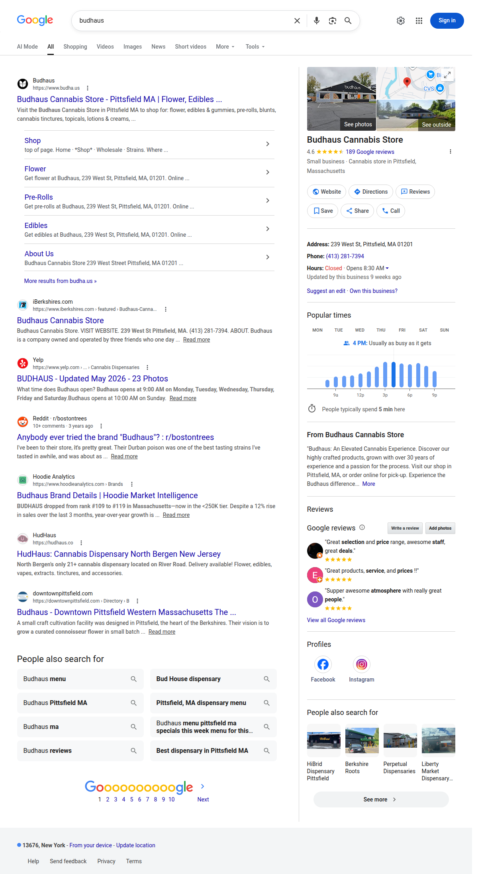
Task: Click the 3p bar in popular times chart
Action: point(385,375)
